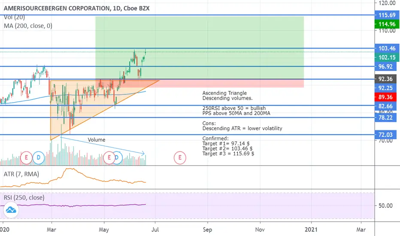Select the 72.03 price level label
Screen dimensions: 400x236
(x=385, y=134)
